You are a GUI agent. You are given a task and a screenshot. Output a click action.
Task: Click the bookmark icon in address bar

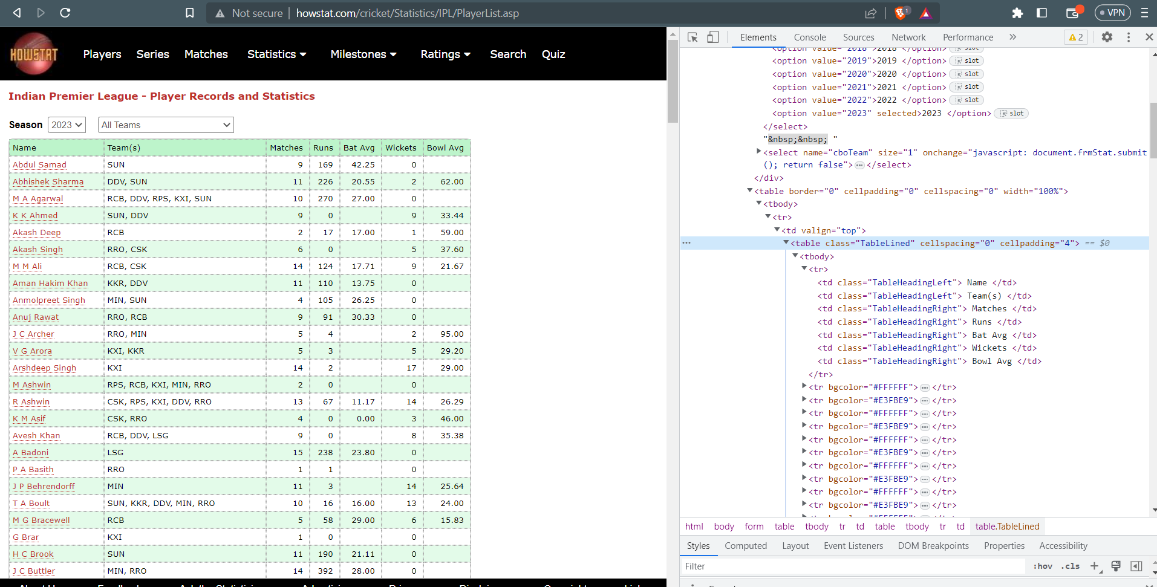(x=189, y=13)
